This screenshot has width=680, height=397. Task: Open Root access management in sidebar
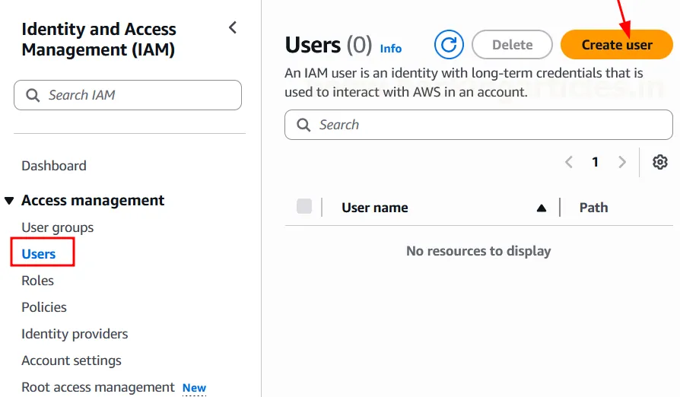coord(98,387)
